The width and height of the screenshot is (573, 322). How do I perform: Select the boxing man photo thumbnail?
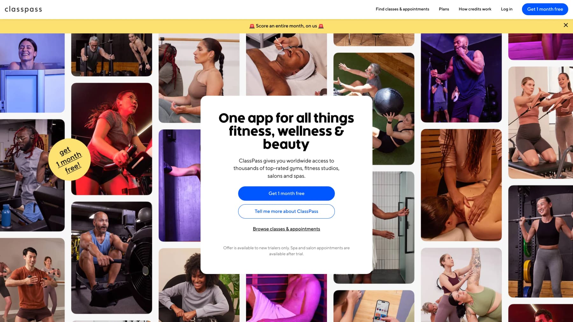[461, 78]
